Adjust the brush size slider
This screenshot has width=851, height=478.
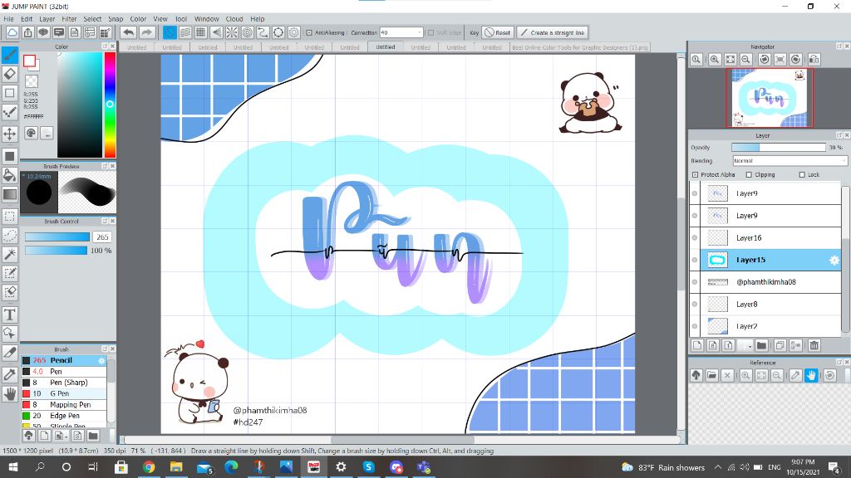pos(57,237)
